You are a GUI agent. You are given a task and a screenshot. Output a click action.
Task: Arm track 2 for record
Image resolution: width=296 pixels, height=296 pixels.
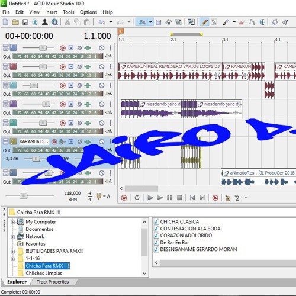point(63,67)
